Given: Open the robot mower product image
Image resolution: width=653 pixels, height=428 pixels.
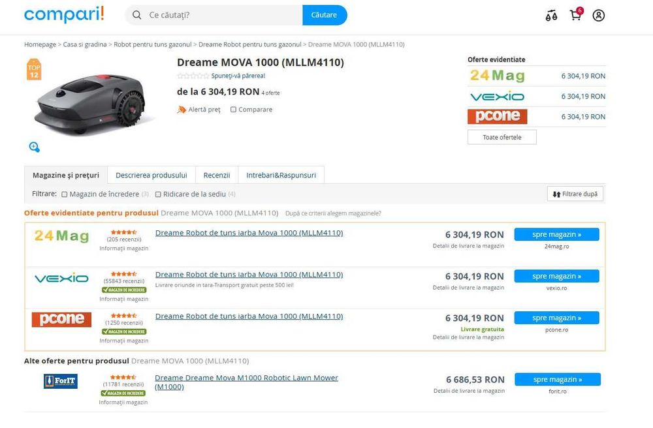Looking at the screenshot, I should (93, 104).
